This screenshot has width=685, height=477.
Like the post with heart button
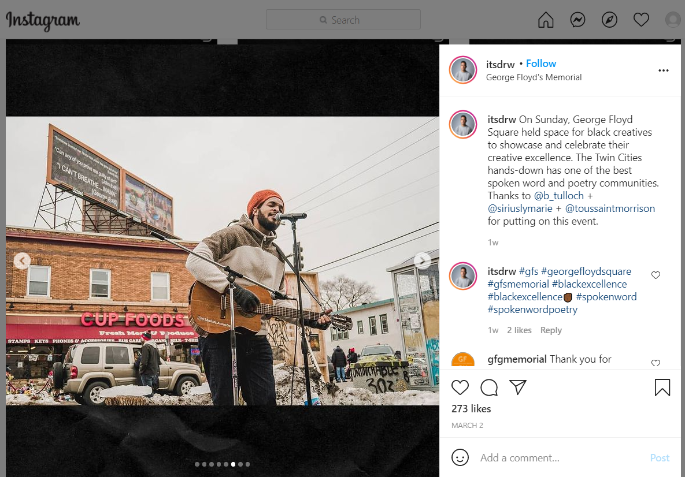(x=460, y=387)
